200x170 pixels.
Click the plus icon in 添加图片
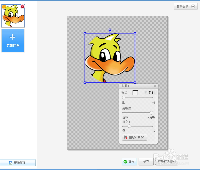[13, 37]
